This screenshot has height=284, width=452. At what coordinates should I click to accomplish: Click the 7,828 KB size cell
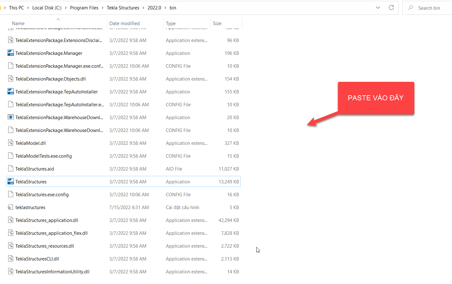pos(230,233)
